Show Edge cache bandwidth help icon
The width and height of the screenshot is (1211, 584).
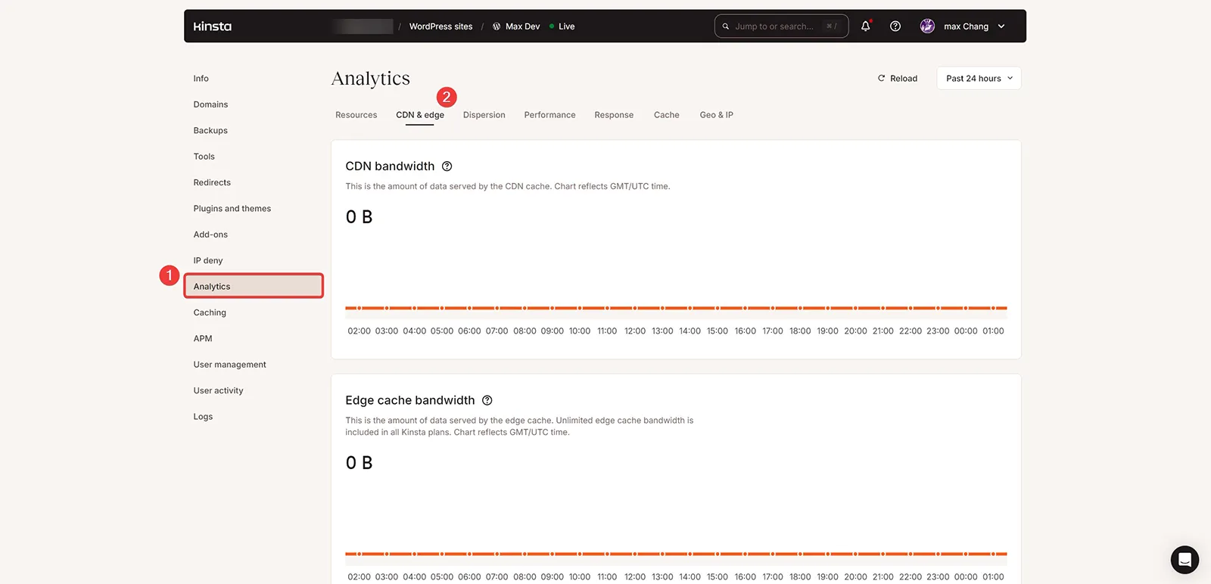click(x=487, y=400)
